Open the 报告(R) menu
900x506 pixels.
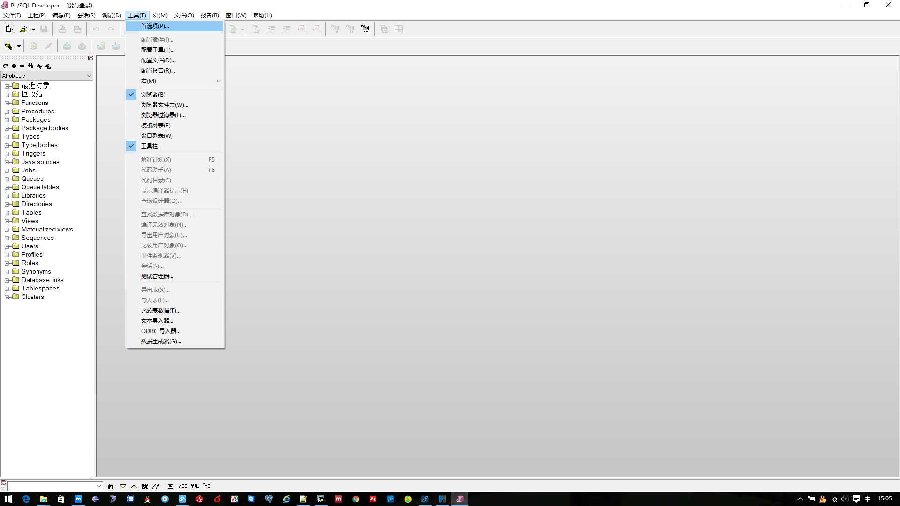pyautogui.click(x=210, y=15)
